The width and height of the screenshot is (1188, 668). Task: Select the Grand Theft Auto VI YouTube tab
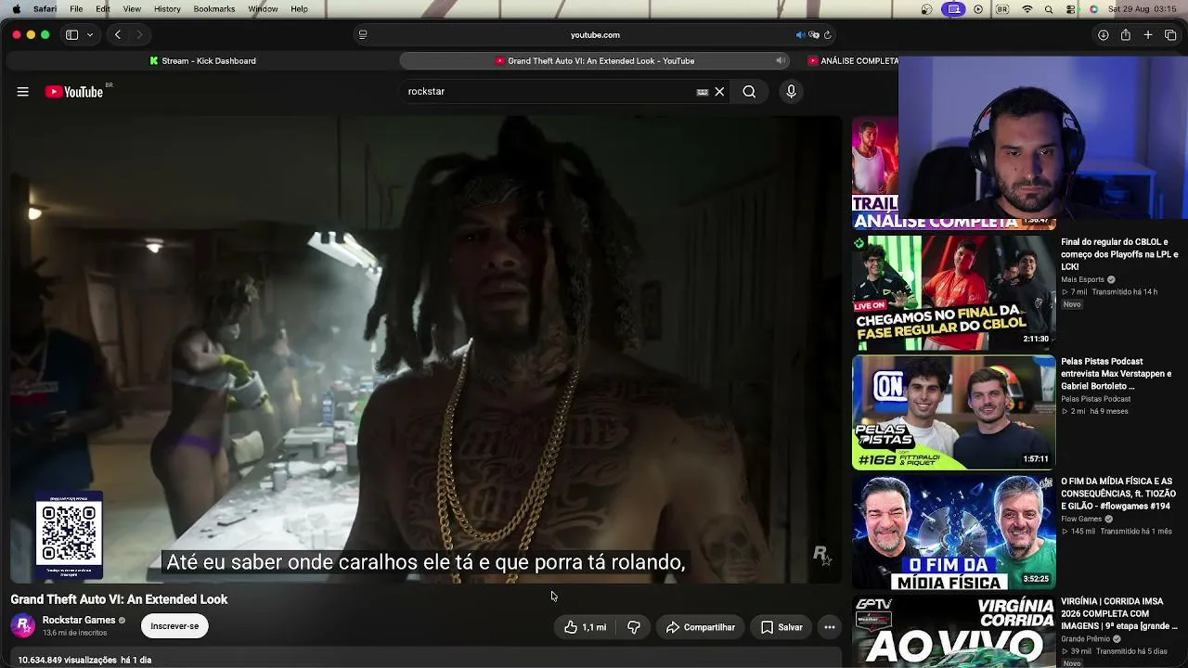[595, 61]
